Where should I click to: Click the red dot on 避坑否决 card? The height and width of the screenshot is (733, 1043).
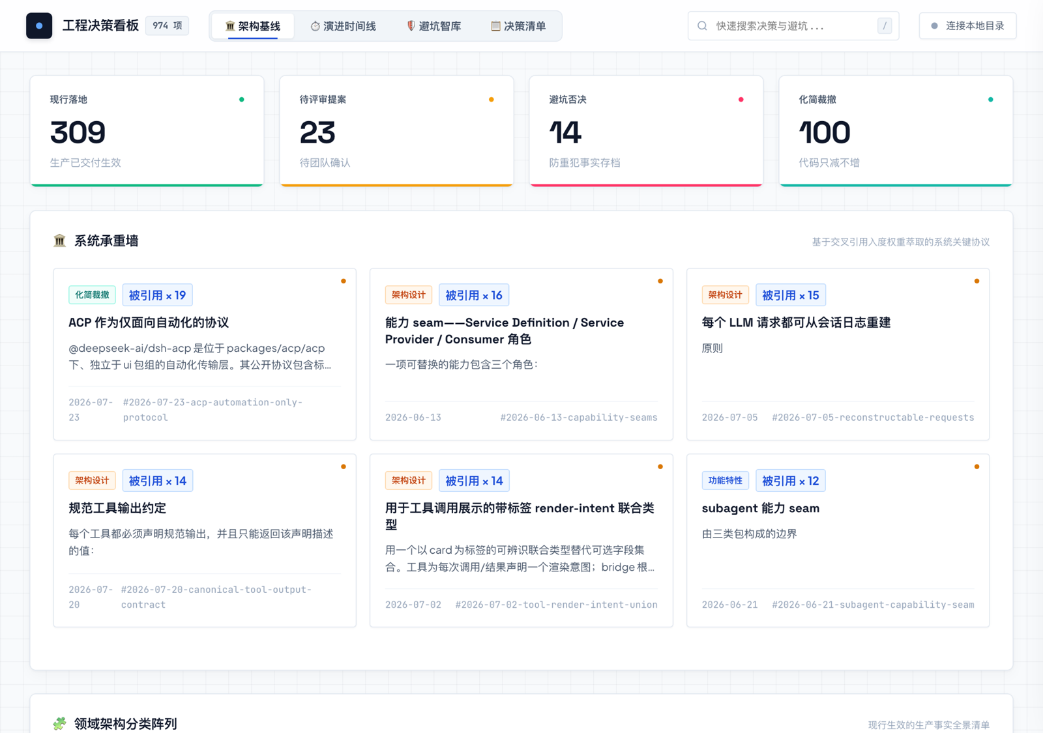[741, 100]
